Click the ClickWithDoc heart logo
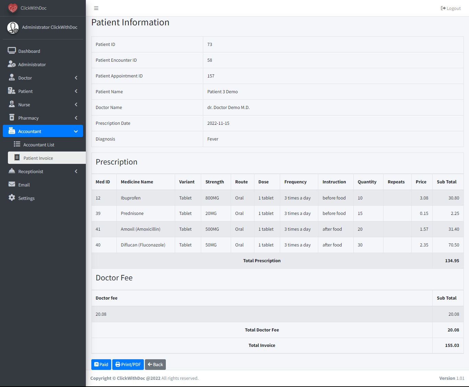The image size is (469, 387). pos(13,8)
